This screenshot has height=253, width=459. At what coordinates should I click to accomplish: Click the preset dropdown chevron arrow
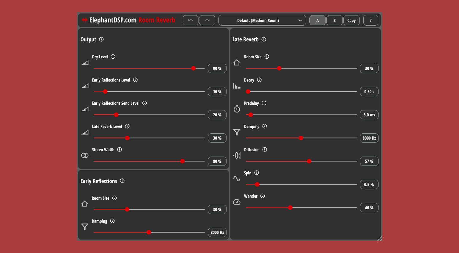(300, 20)
